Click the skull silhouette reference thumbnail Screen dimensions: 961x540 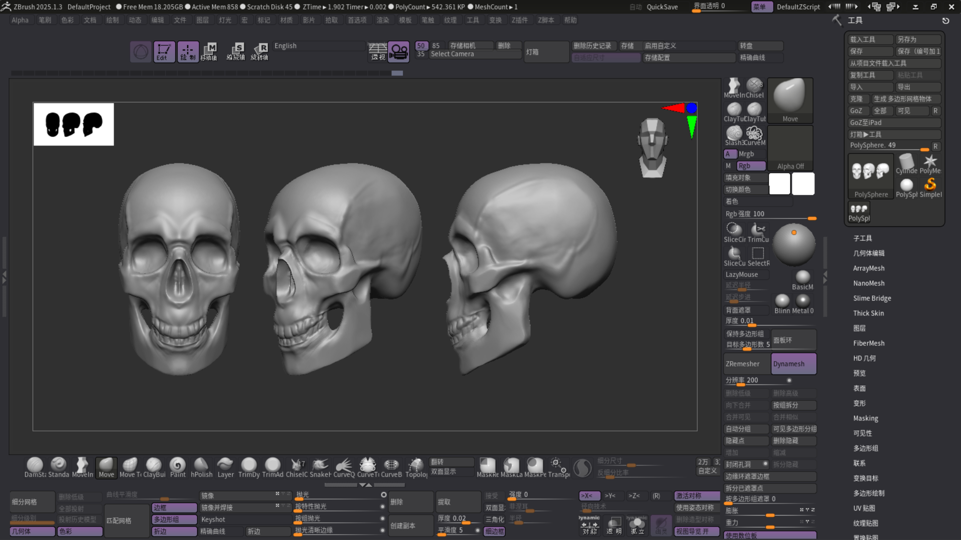pos(74,124)
